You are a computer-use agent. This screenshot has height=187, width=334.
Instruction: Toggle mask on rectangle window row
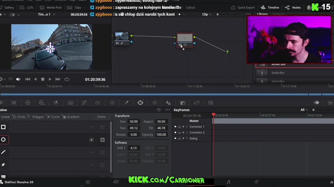pyautogui.click(x=103, y=127)
